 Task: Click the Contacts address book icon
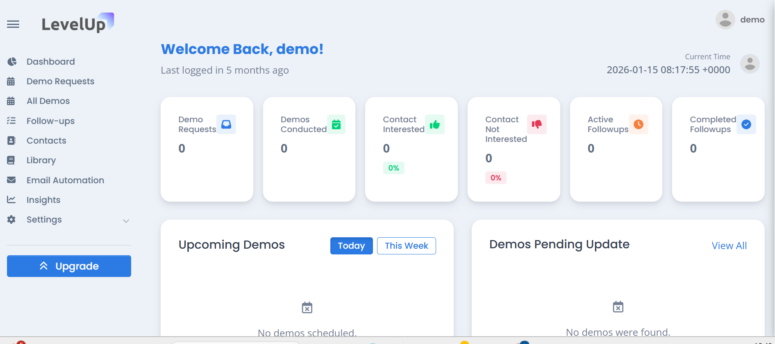pos(11,141)
